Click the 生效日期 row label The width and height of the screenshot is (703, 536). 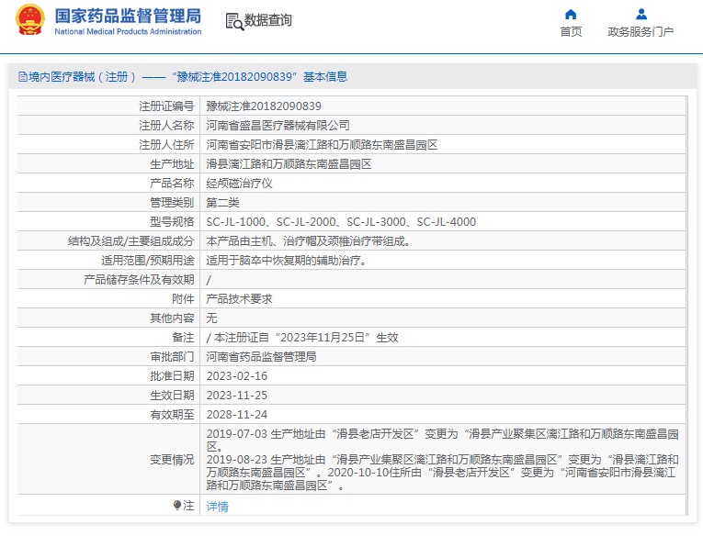(172, 395)
